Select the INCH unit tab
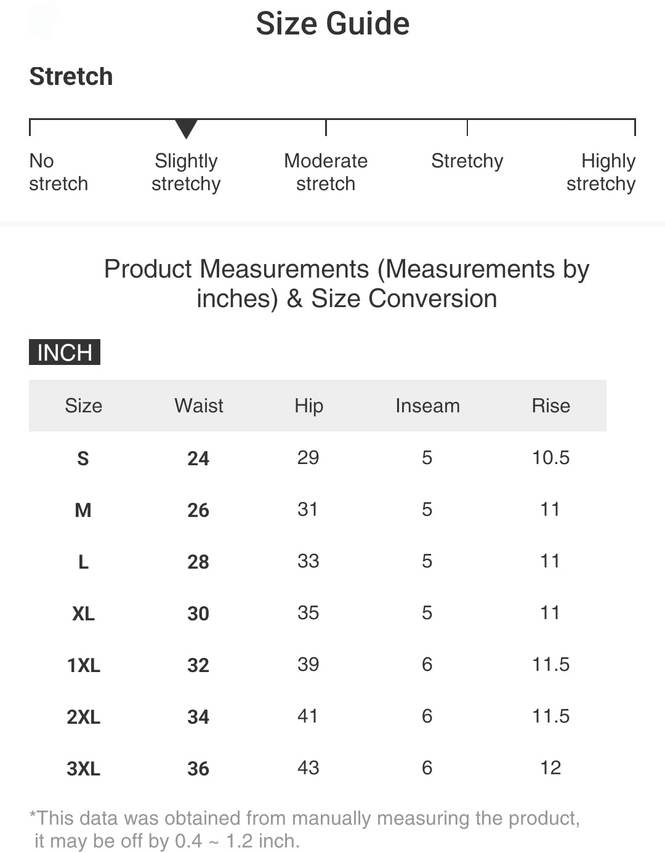This screenshot has width=665, height=853. (65, 352)
